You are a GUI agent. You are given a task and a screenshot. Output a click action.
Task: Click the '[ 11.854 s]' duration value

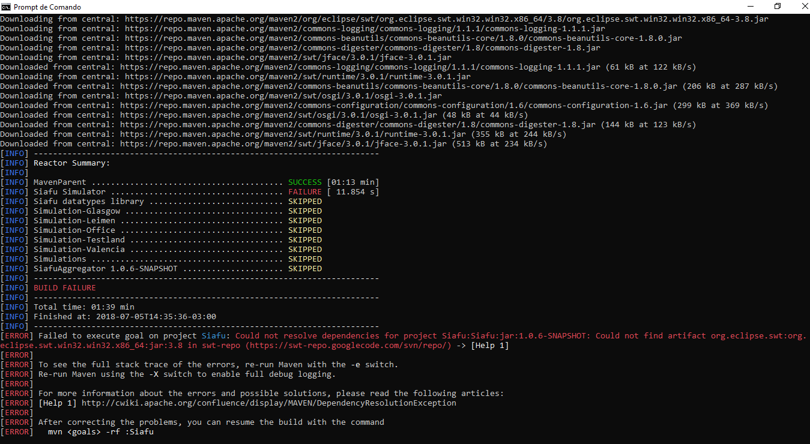tap(353, 192)
